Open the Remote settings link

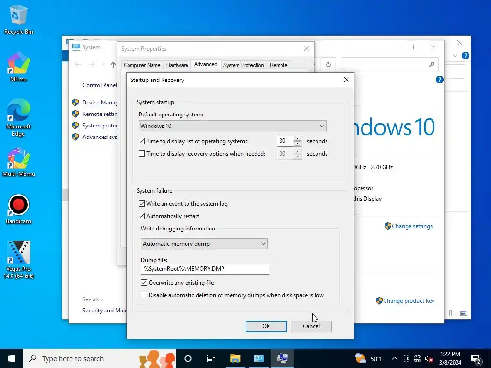100,114
